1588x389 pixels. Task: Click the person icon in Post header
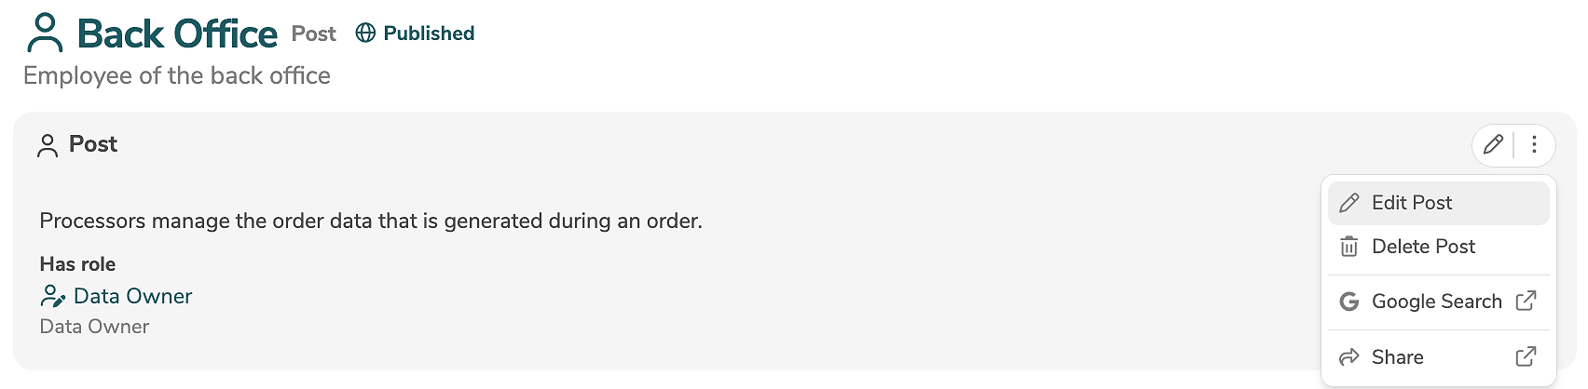48,145
